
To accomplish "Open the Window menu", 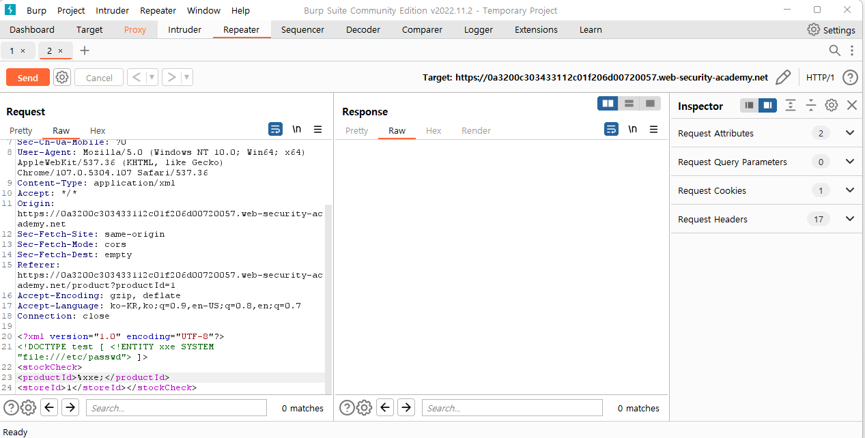I will click(203, 10).
